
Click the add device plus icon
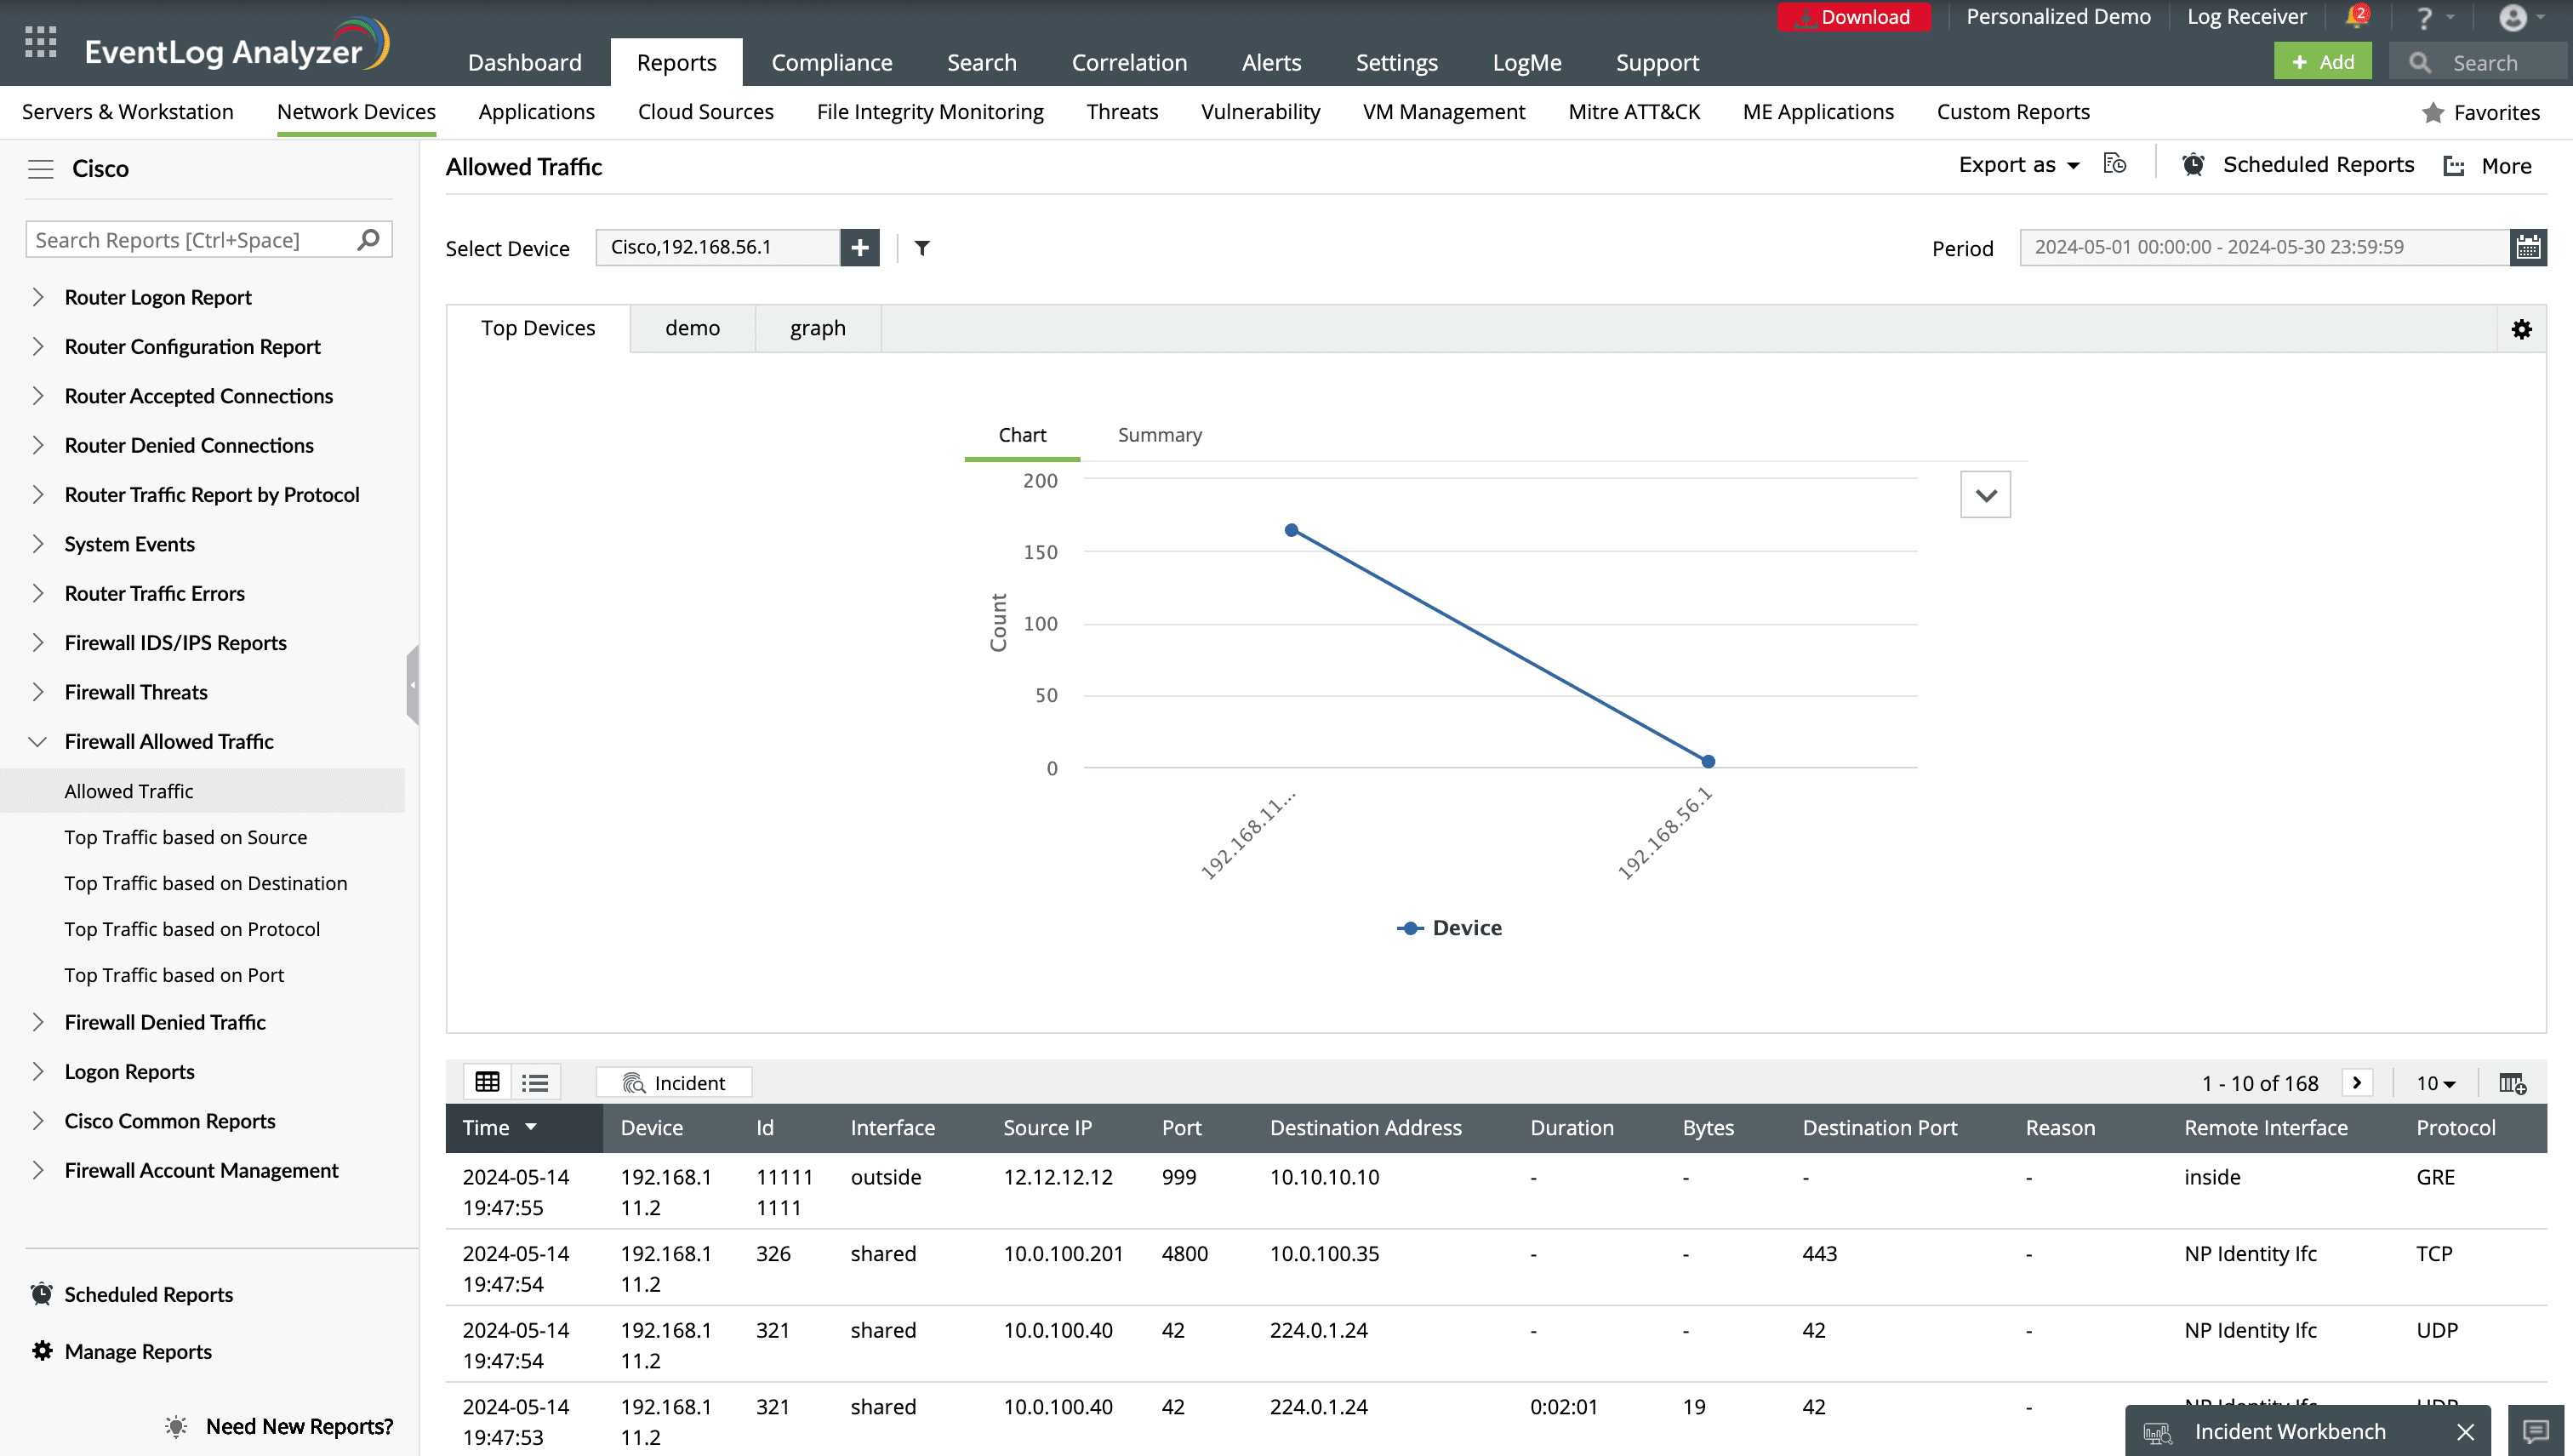coord(859,247)
